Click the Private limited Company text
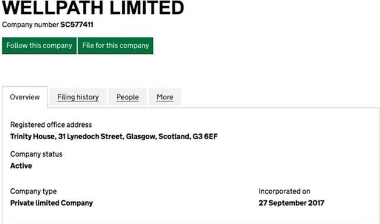The height and width of the screenshot is (224, 380). (51, 203)
